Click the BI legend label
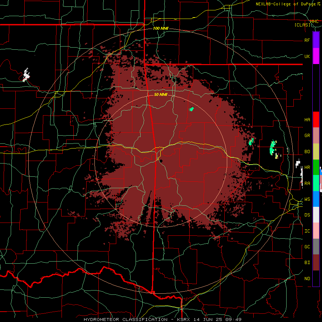 (x=307, y=263)
